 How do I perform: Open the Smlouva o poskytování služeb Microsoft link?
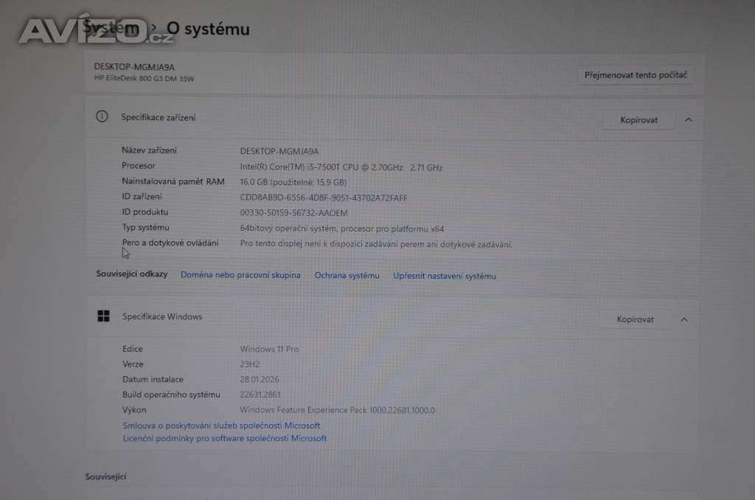[x=221, y=426]
